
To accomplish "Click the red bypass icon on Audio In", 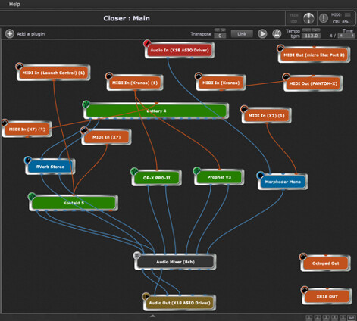I will tap(147, 43).
